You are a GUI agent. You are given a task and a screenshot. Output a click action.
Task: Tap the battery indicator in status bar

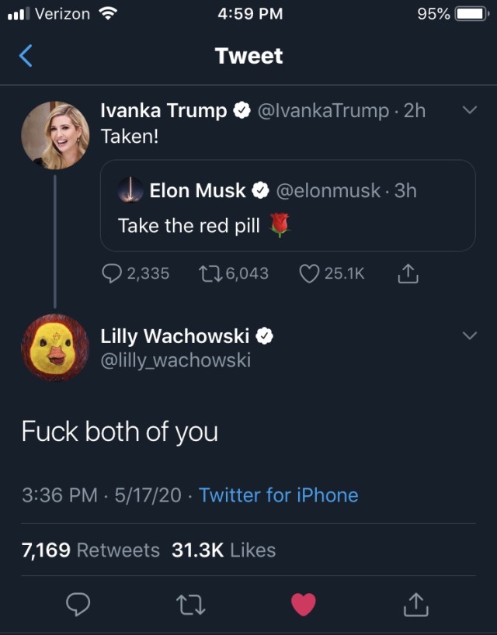click(471, 14)
